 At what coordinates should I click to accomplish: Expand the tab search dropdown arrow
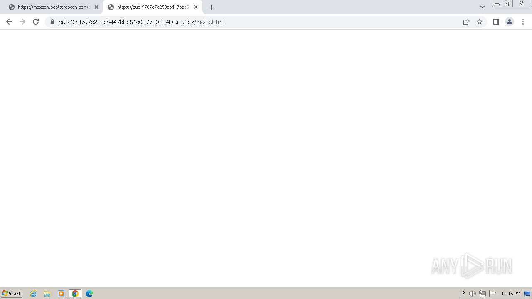[x=483, y=7]
